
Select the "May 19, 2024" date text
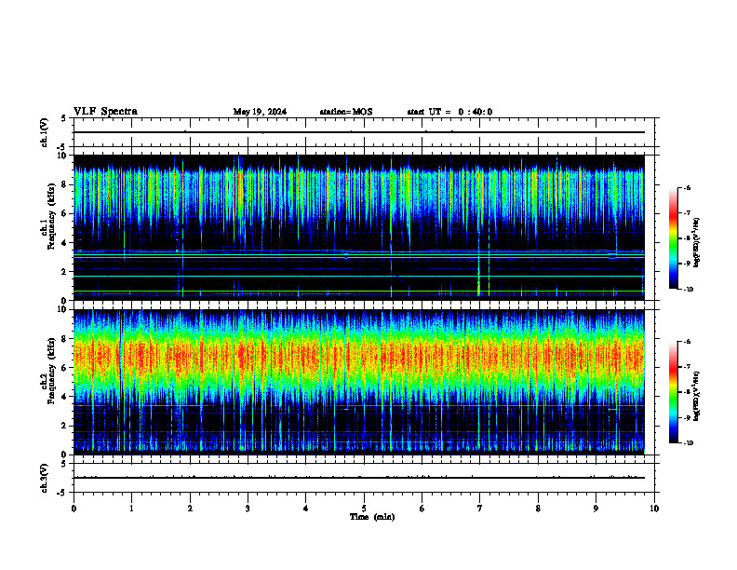click(260, 112)
